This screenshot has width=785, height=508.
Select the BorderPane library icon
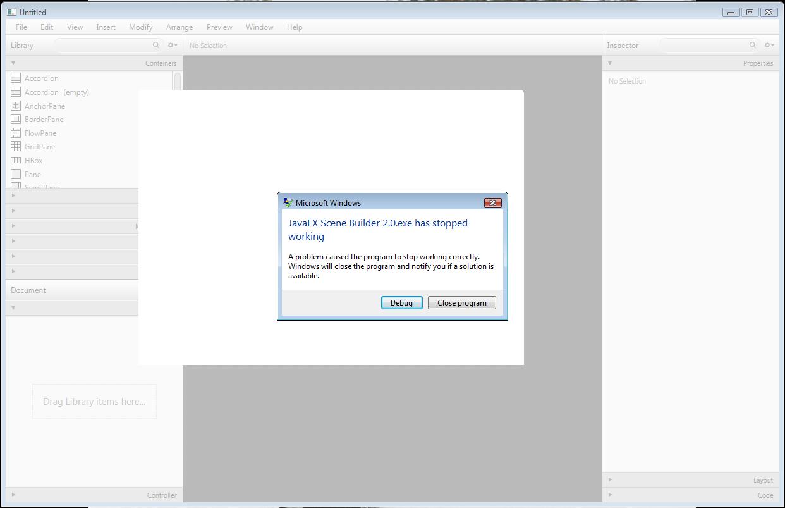pos(16,119)
